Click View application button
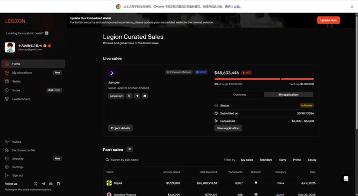The height and width of the screenshot is (196, 358). click(228, 128)
